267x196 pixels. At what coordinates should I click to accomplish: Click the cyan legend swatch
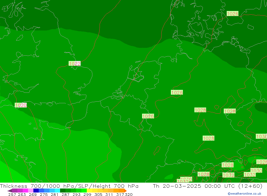57,191
